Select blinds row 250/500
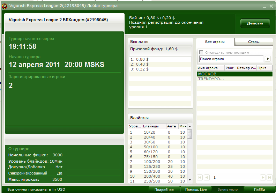 pyautogui.click(x=158, y=181)
